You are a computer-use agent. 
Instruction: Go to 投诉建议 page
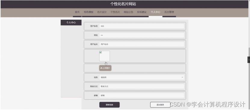tap(142, 12)
